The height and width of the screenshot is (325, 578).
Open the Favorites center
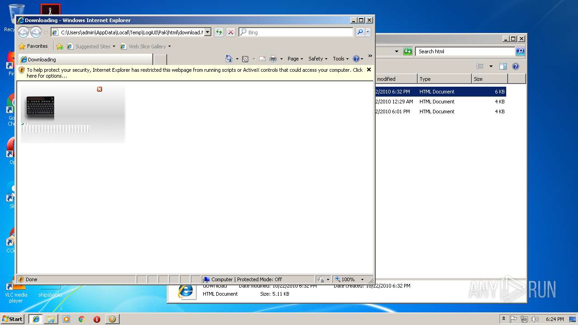(33, 46)
